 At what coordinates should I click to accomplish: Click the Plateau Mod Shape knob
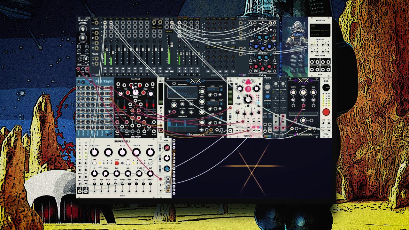pos(262,68)
